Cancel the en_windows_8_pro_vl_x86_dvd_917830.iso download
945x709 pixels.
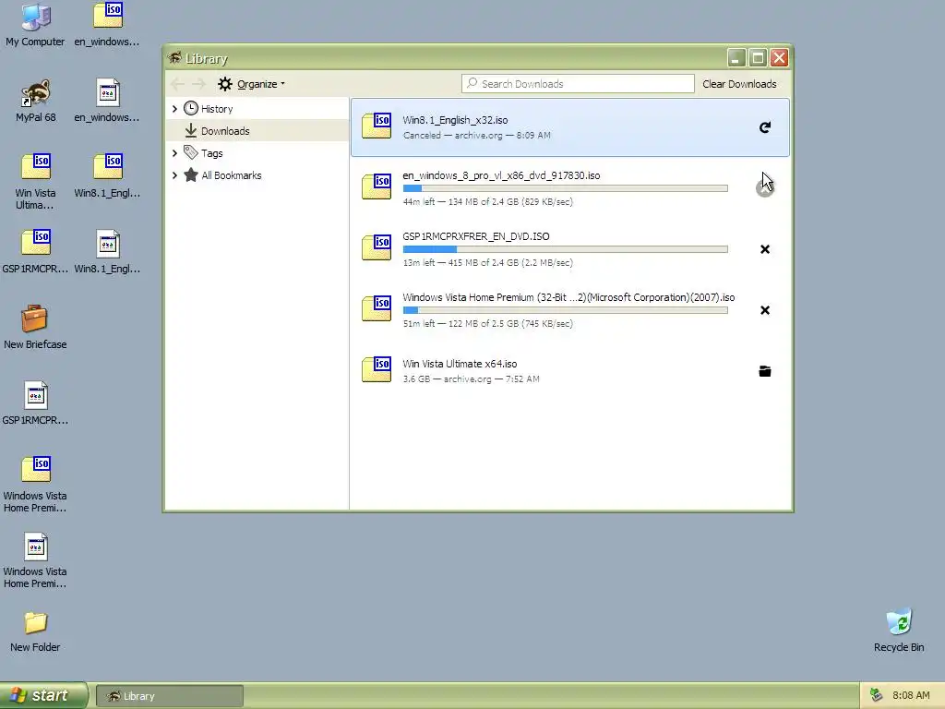[765, 188]
